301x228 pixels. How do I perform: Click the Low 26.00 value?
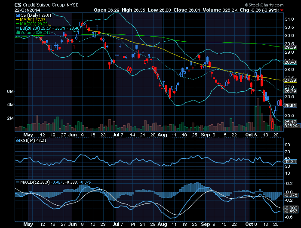coord(159,10)
